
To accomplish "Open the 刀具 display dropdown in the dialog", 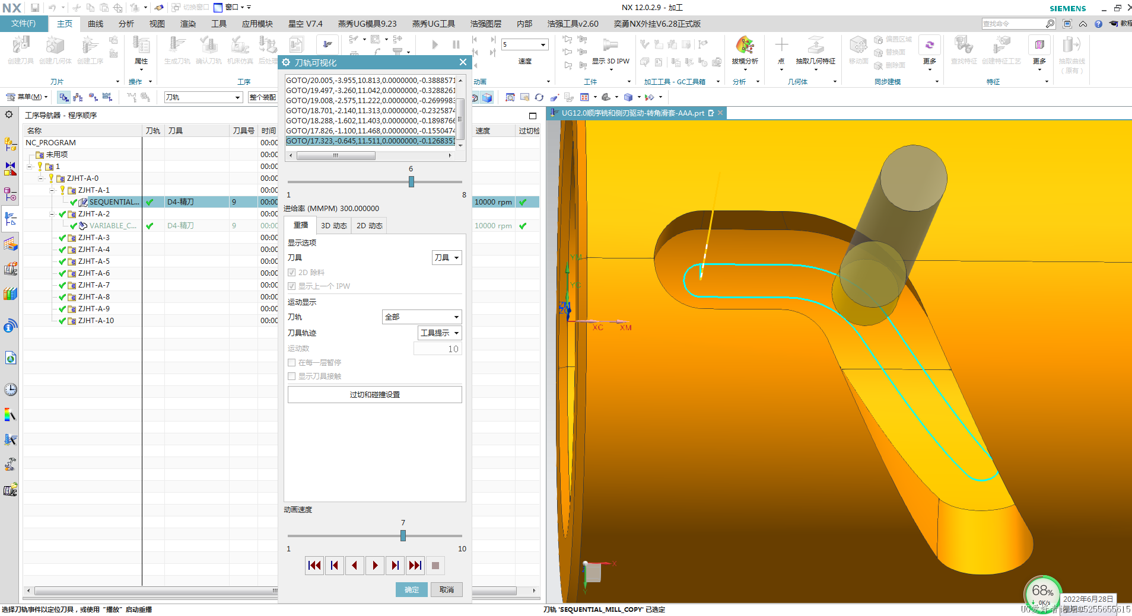I will [447, 258].
